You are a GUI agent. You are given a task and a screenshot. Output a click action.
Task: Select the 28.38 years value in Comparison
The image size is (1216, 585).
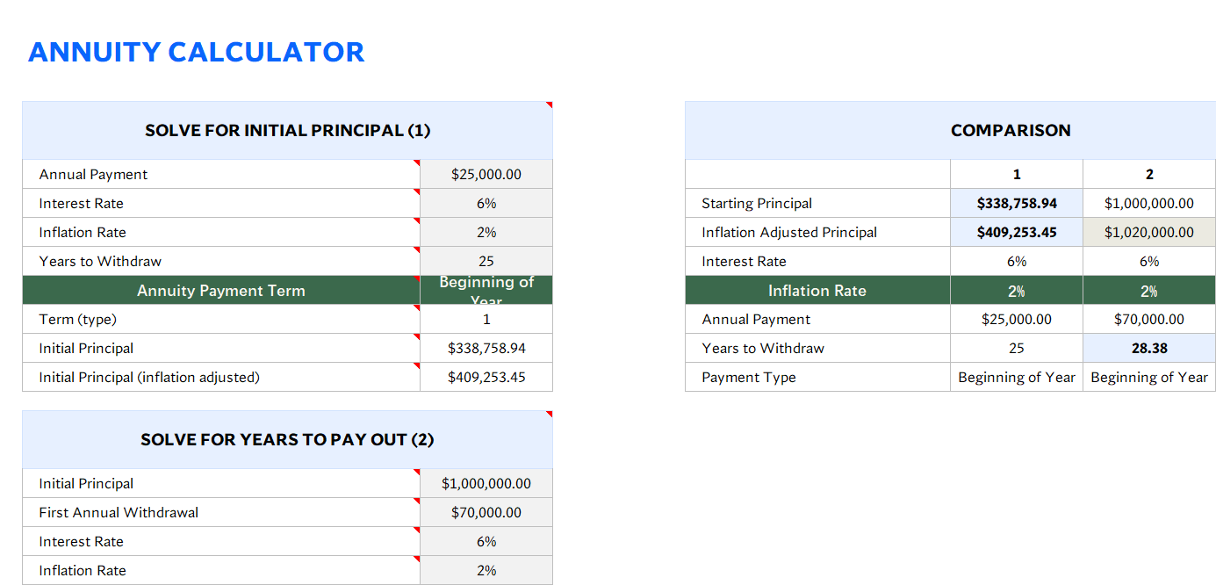pyautogui.click(x=1149, y=348)
